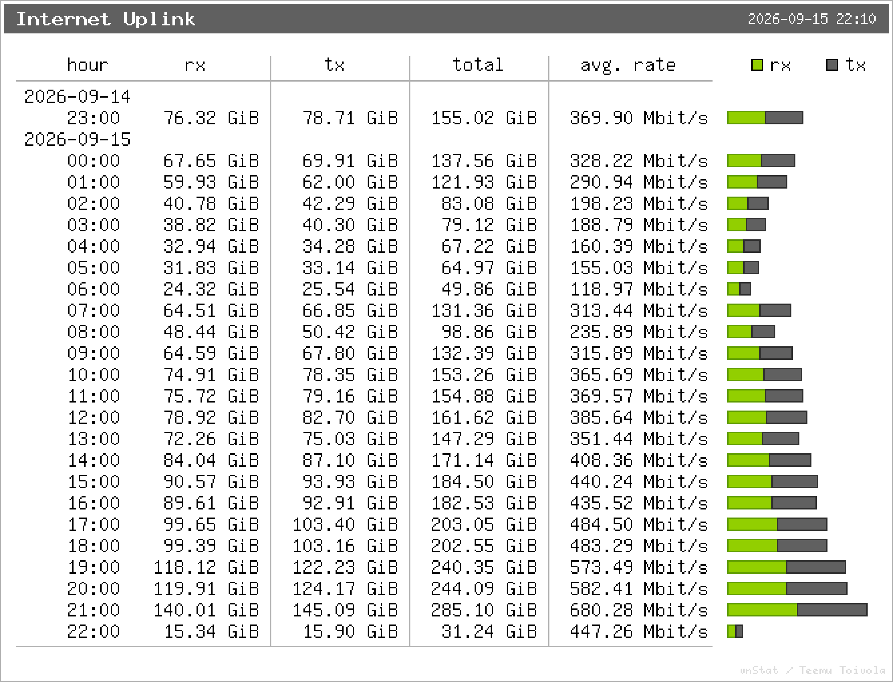Image resolution: width=893 pixels, height=682 pixels.
Task: Click tx value 62.00 GiB
Action: 350,182
